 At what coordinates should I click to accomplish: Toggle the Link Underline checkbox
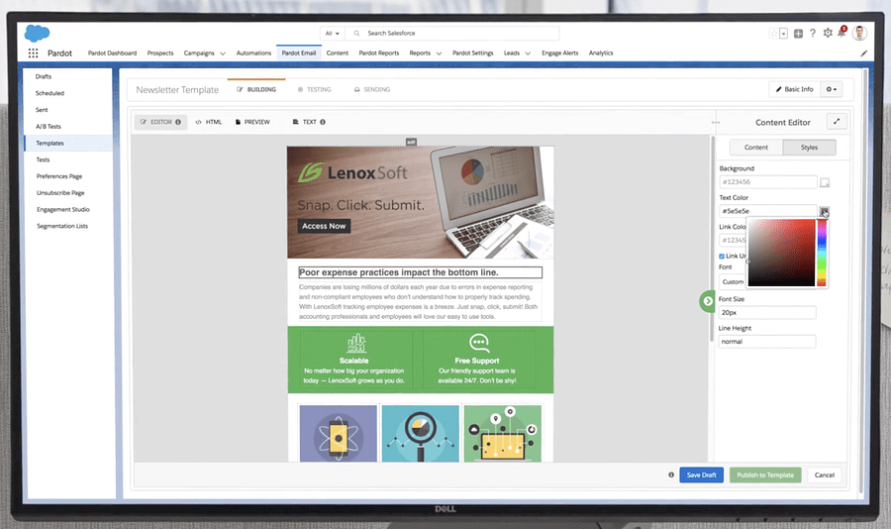(x=722, y=256)
